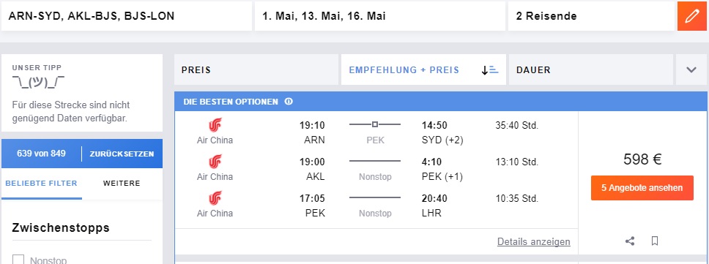
Task: Click the sort order arrow icon
Action: point(490,70)
